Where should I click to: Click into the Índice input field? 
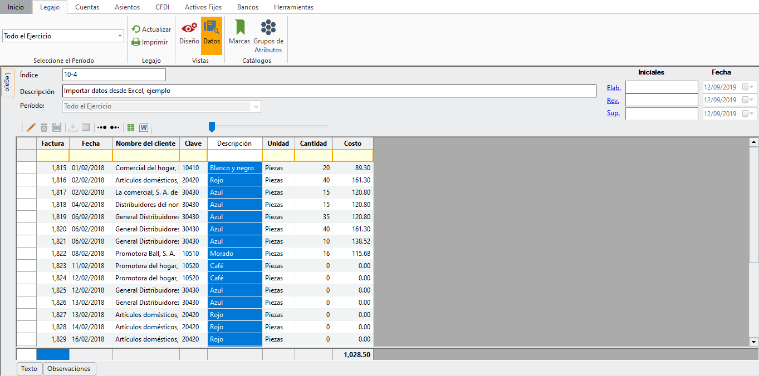point(114,75)
